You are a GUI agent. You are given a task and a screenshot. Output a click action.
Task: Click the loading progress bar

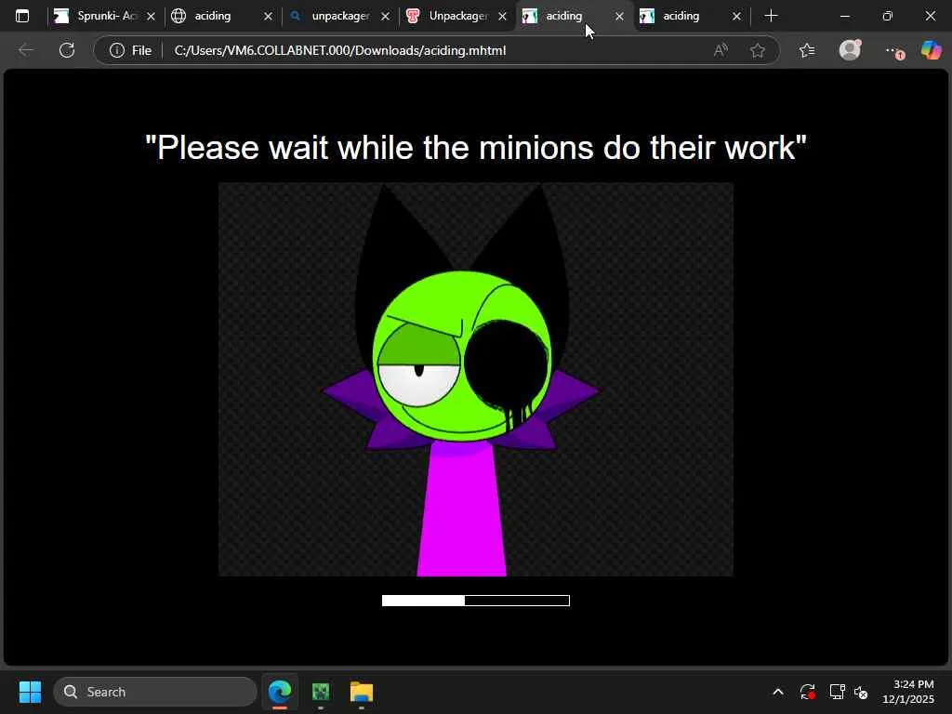click(x=476, y=601)
